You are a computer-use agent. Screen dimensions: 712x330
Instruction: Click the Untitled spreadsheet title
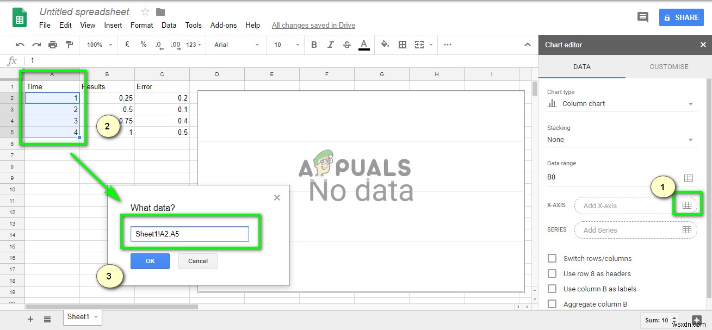[84, 11]
